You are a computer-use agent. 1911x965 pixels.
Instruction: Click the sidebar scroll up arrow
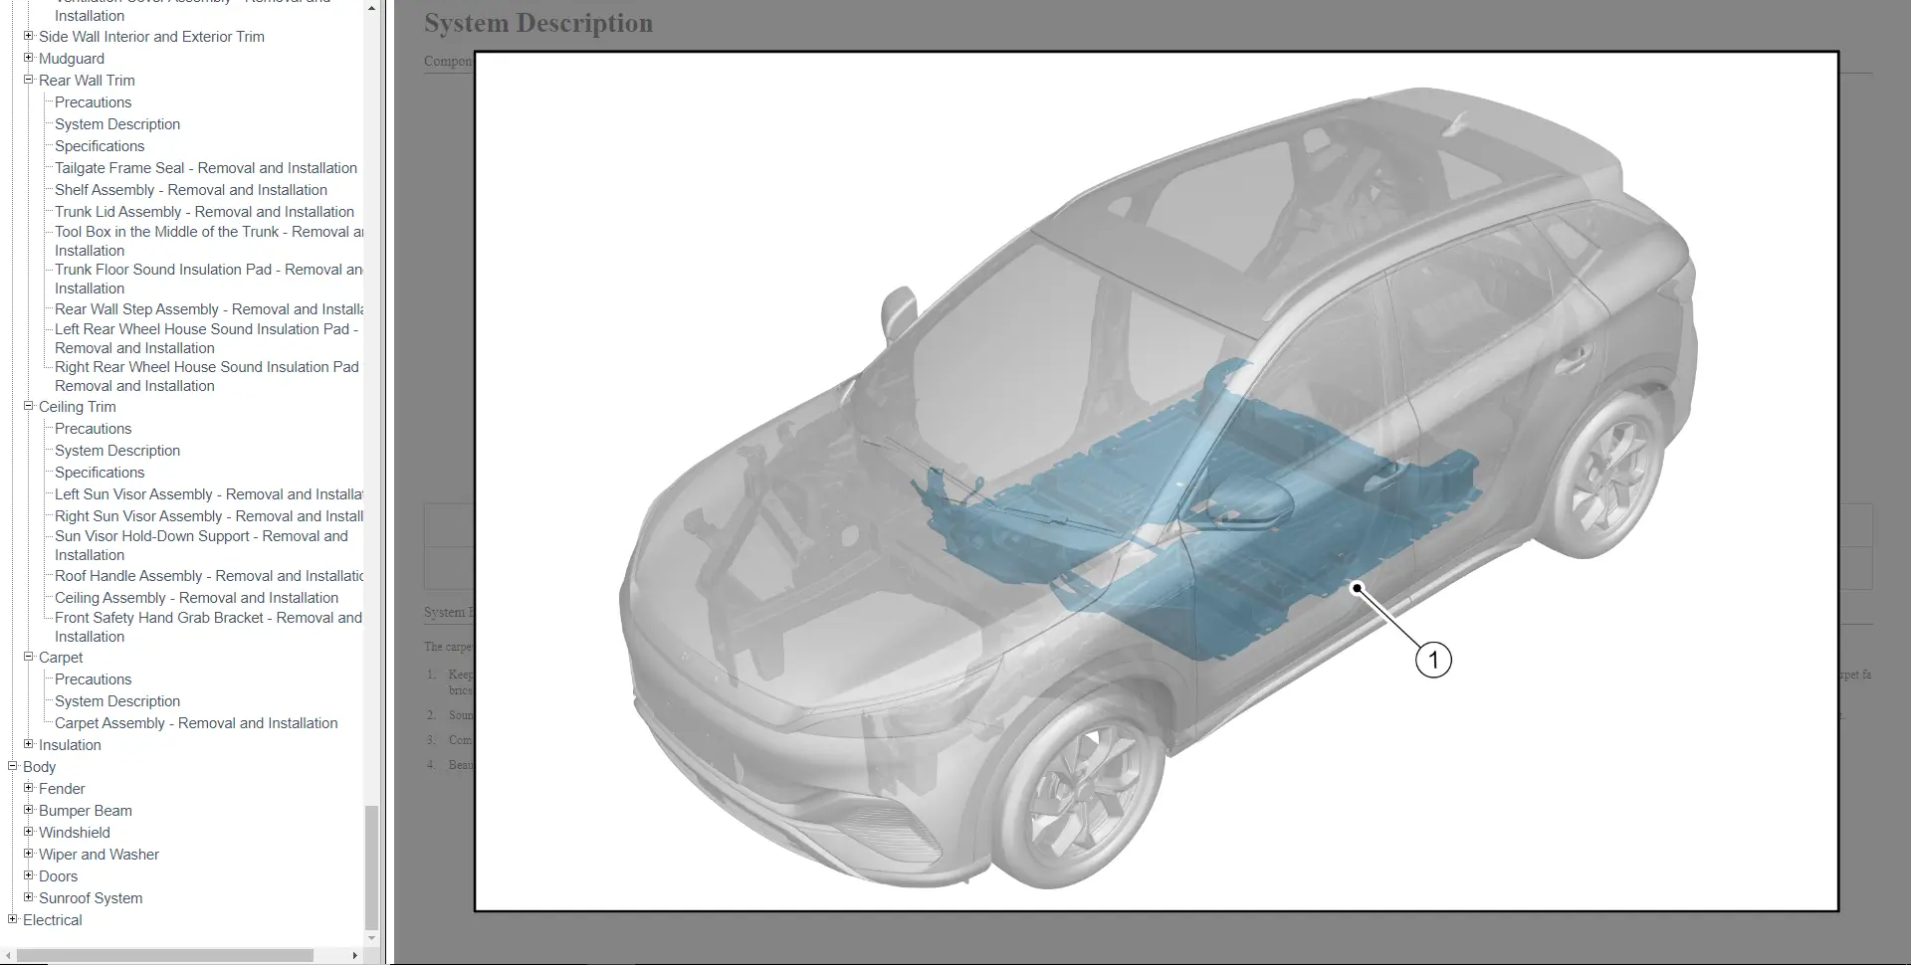372,8
